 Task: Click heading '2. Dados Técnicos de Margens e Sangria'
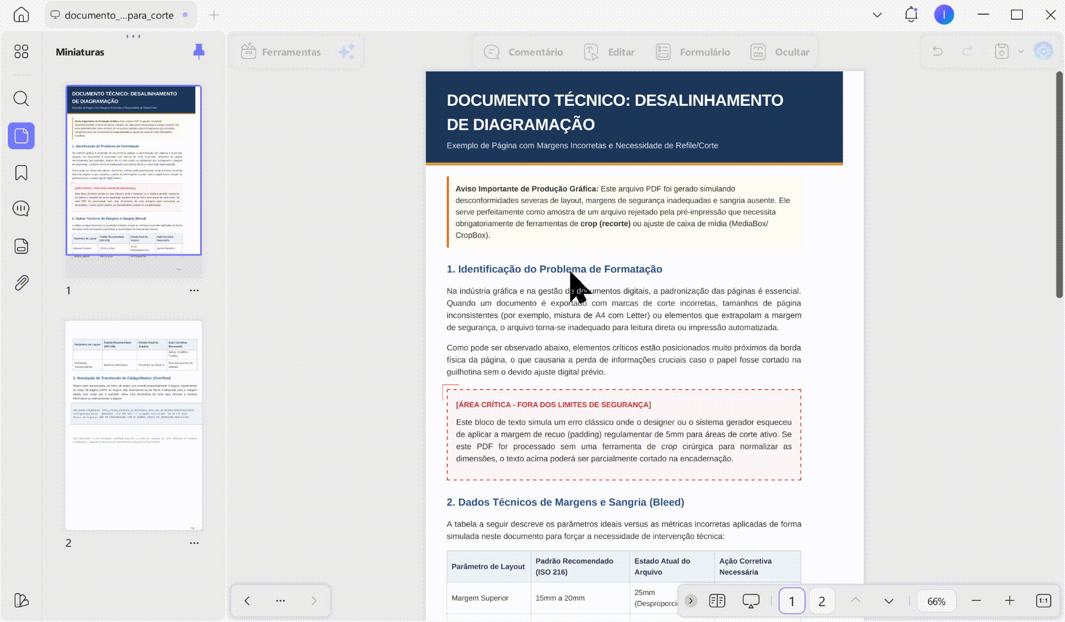click(565, 502)
